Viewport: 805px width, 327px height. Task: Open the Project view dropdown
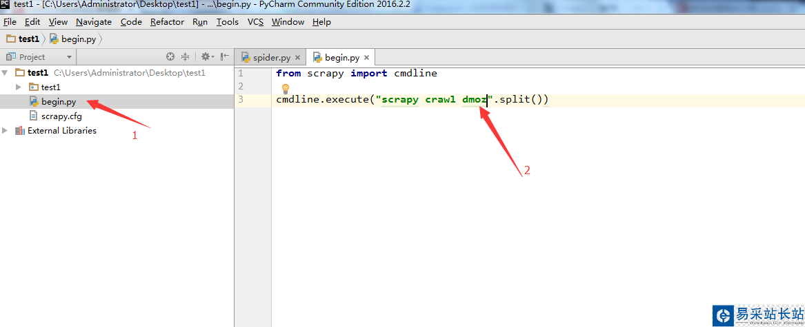(x=69, y=57)
